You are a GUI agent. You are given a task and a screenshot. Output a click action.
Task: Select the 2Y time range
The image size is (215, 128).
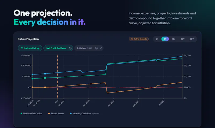(x=157, y=39)
